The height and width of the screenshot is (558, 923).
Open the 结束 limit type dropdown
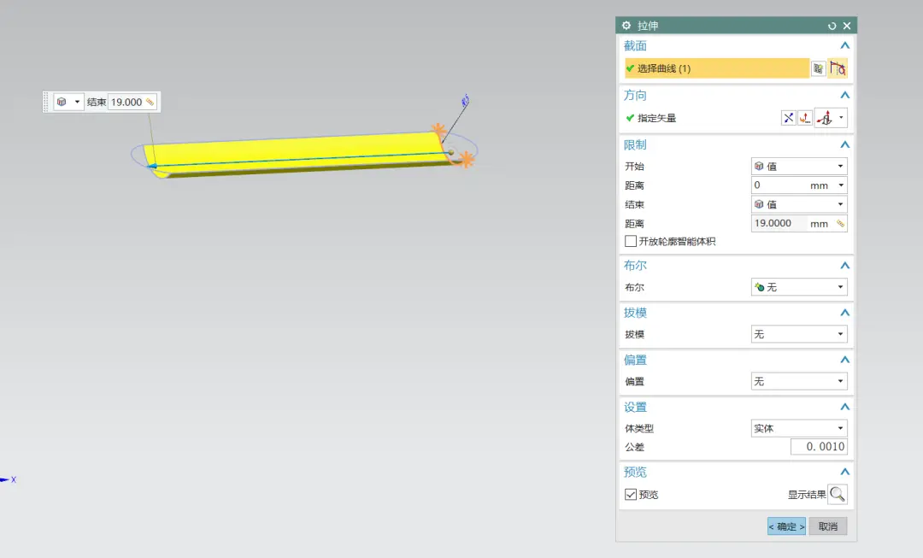click(x=799, y=204)
